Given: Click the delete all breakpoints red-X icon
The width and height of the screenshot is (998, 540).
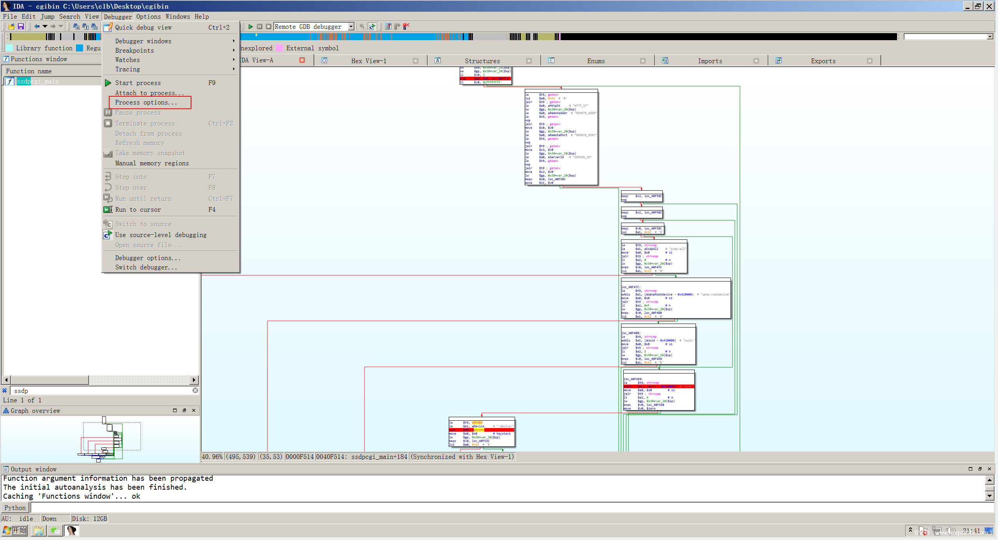Looking at the screenshot, I should point(406,27).
